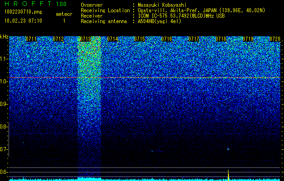This screenshot has width=284, height=181.
Task: Click the Receiving Location label
Action: point(105,10)
